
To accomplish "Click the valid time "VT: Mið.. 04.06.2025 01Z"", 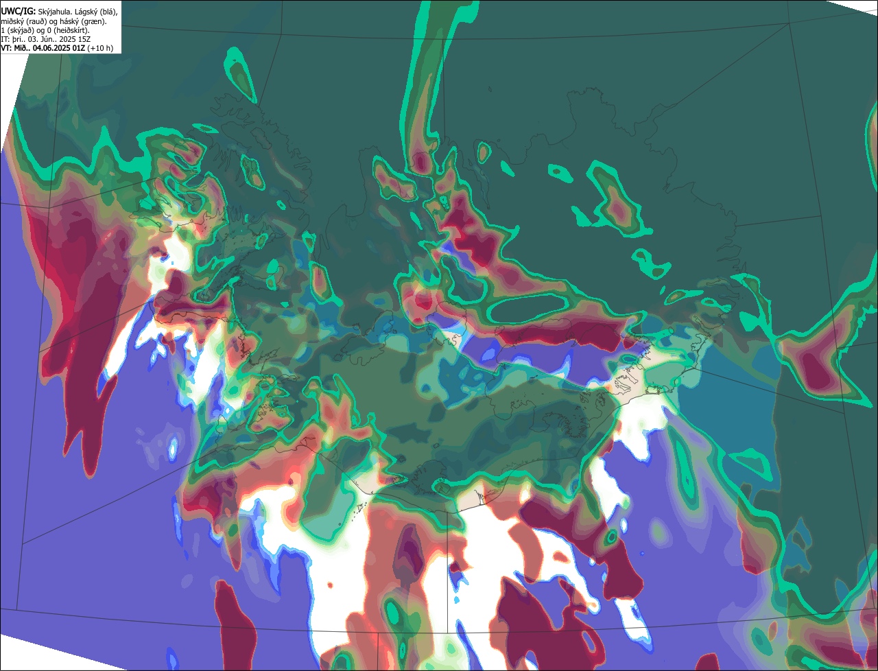I will tap(43, 48).
